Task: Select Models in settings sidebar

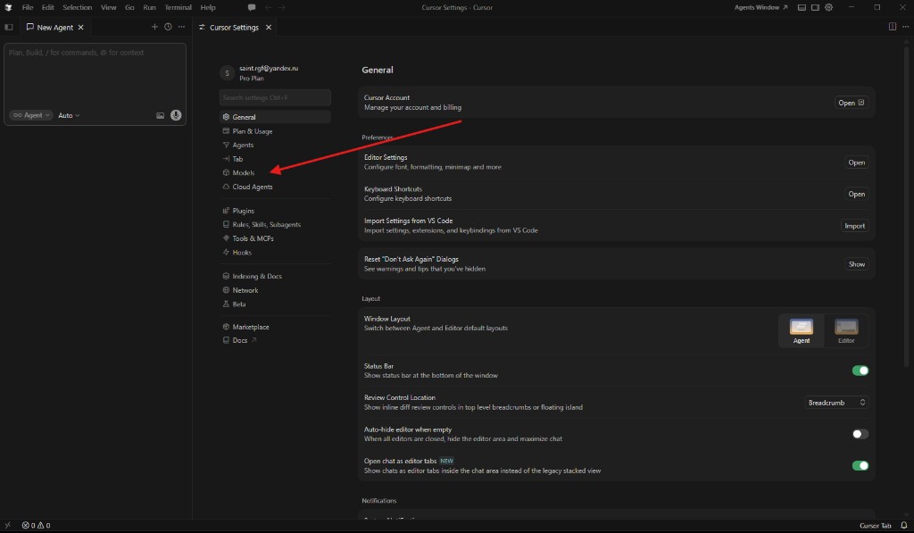Action: (275, 172)
